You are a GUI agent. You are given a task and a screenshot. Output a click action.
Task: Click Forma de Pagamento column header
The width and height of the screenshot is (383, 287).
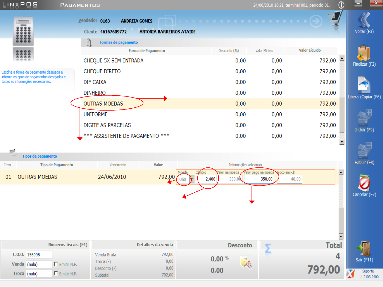147,50
